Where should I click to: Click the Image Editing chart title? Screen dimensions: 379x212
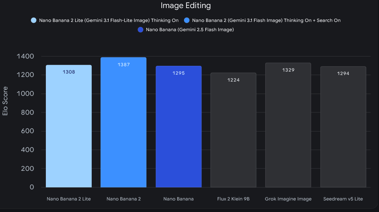[x=186, y=5]
